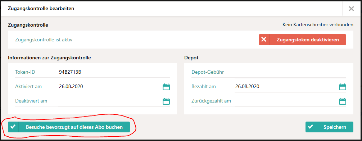362x141 pixels.
Task: Click Zugangskontrolle ist aktiv status text
Action: [x=44, y=40]
